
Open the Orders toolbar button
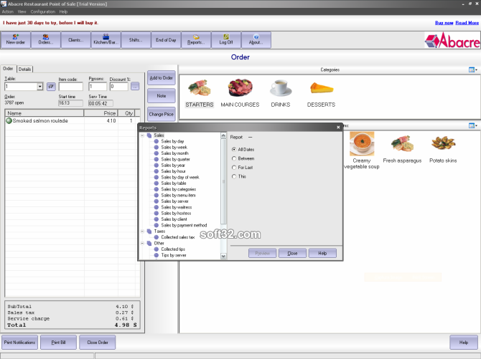(x=46, y=40)
